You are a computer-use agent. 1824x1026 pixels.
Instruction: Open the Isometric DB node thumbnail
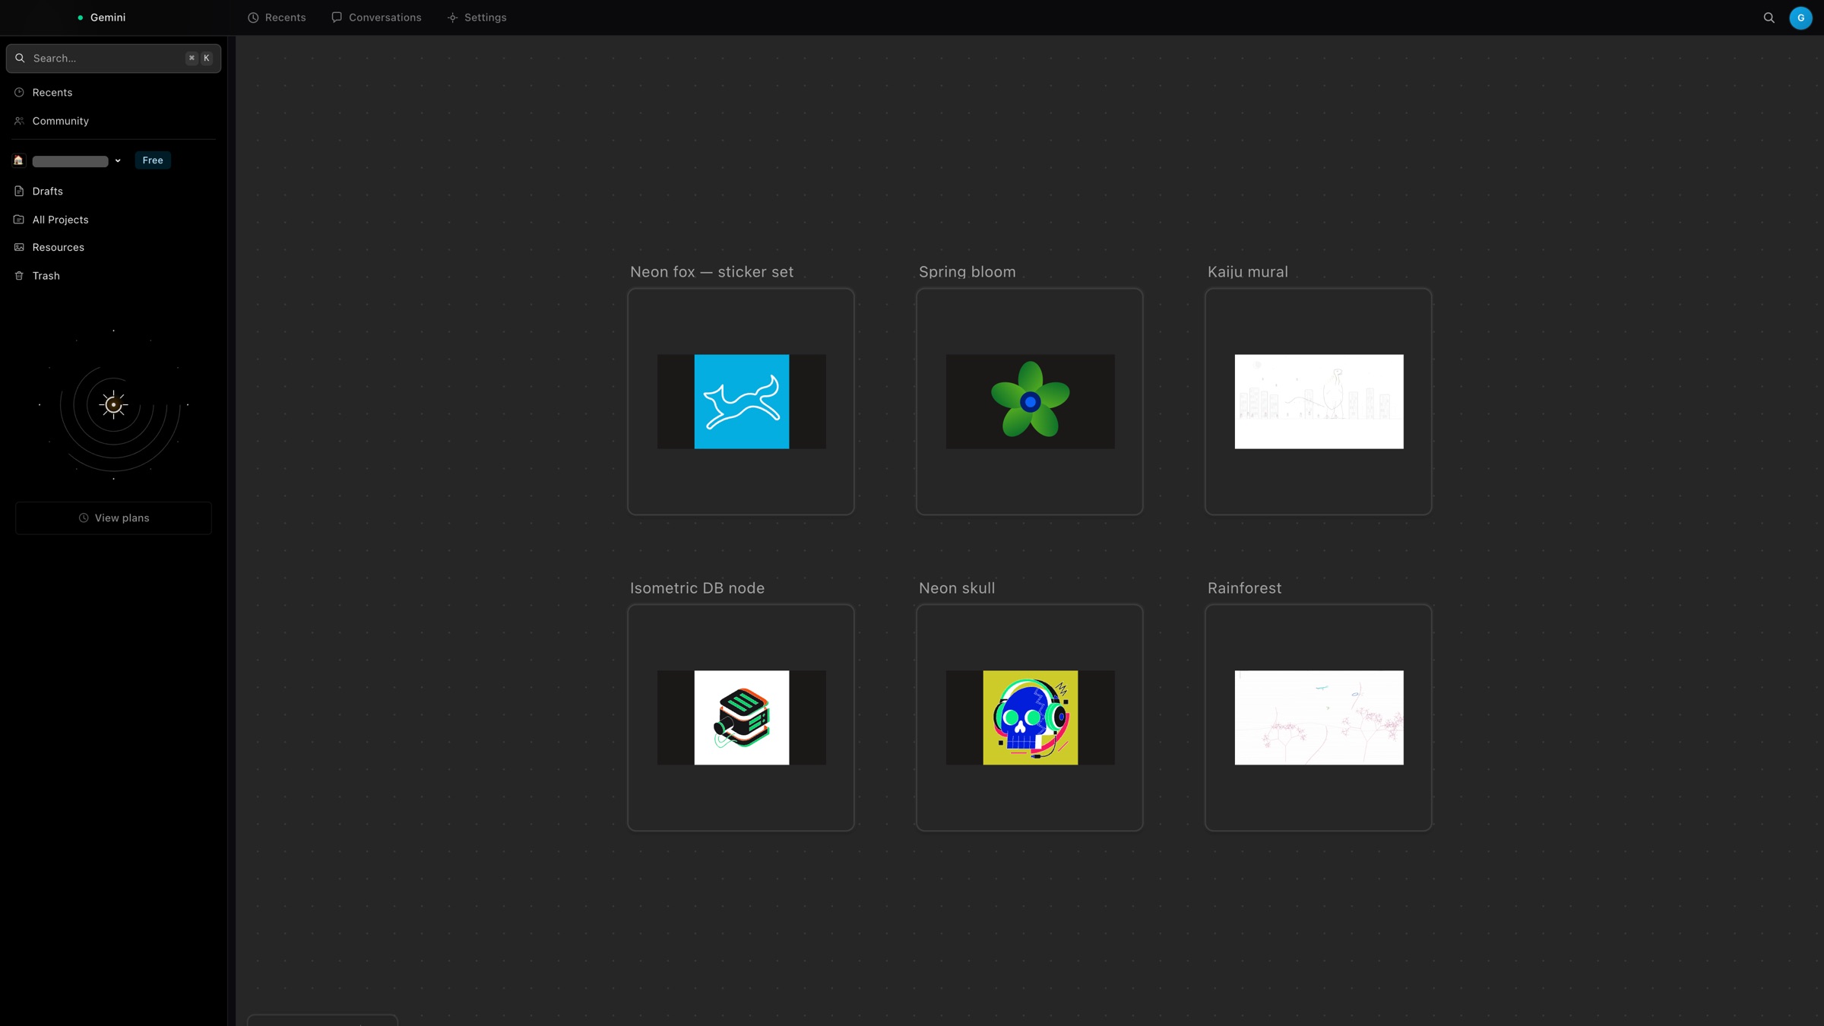[x=741, y=717]
